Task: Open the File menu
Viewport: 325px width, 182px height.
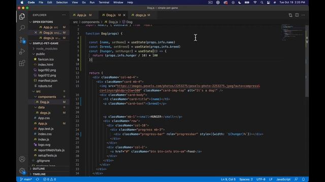Action: (41, 3)
